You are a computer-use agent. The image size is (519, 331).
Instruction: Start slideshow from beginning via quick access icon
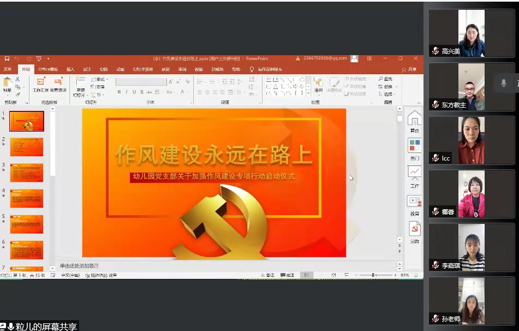39,58
